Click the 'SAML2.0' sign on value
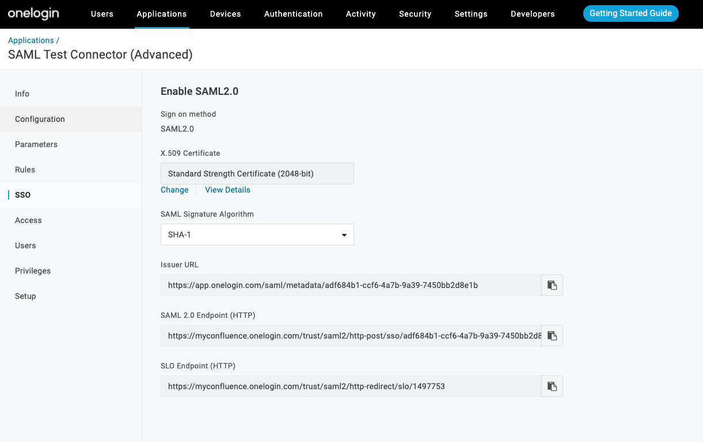Screen dimensions: 703x442 (177, 129)
